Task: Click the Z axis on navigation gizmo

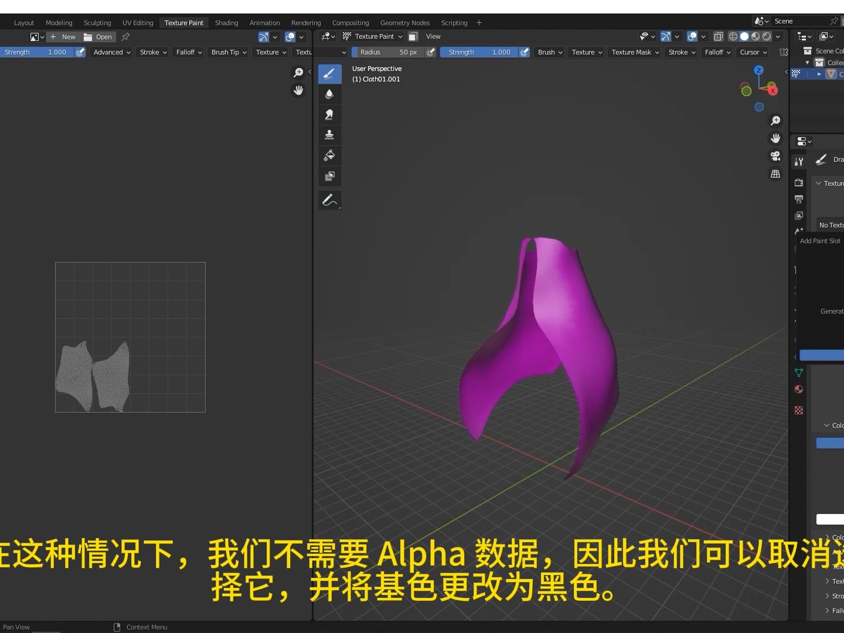Action: click(x=758, y=70)
